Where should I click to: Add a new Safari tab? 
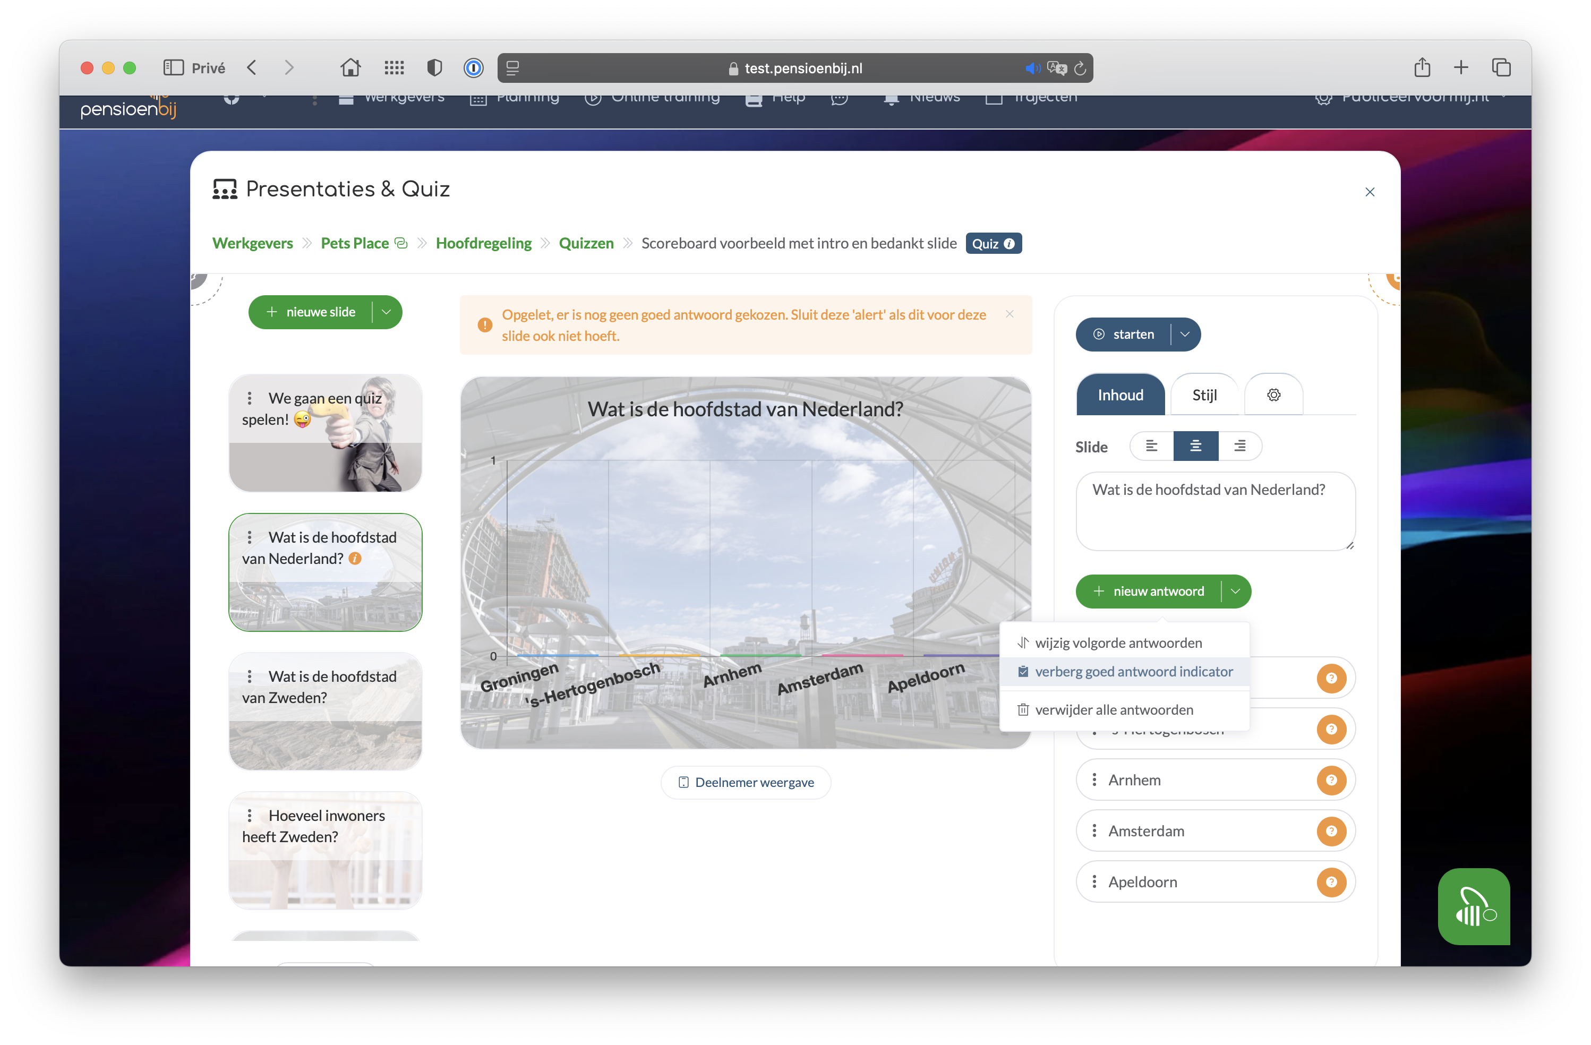tap(1461, 67)
